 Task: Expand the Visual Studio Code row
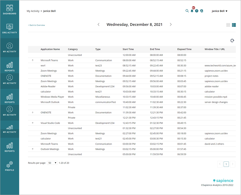33,123
